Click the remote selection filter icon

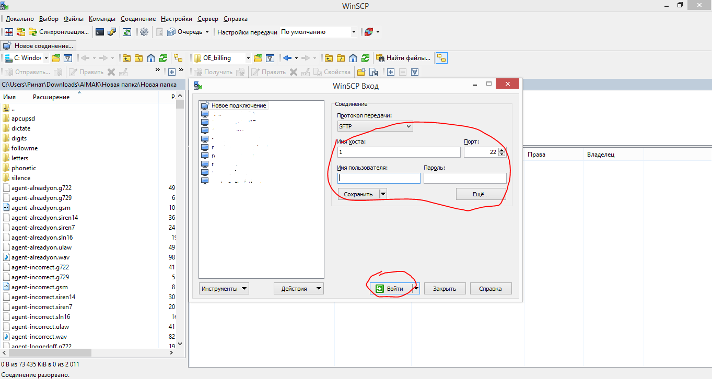click(x=414, y=72)
